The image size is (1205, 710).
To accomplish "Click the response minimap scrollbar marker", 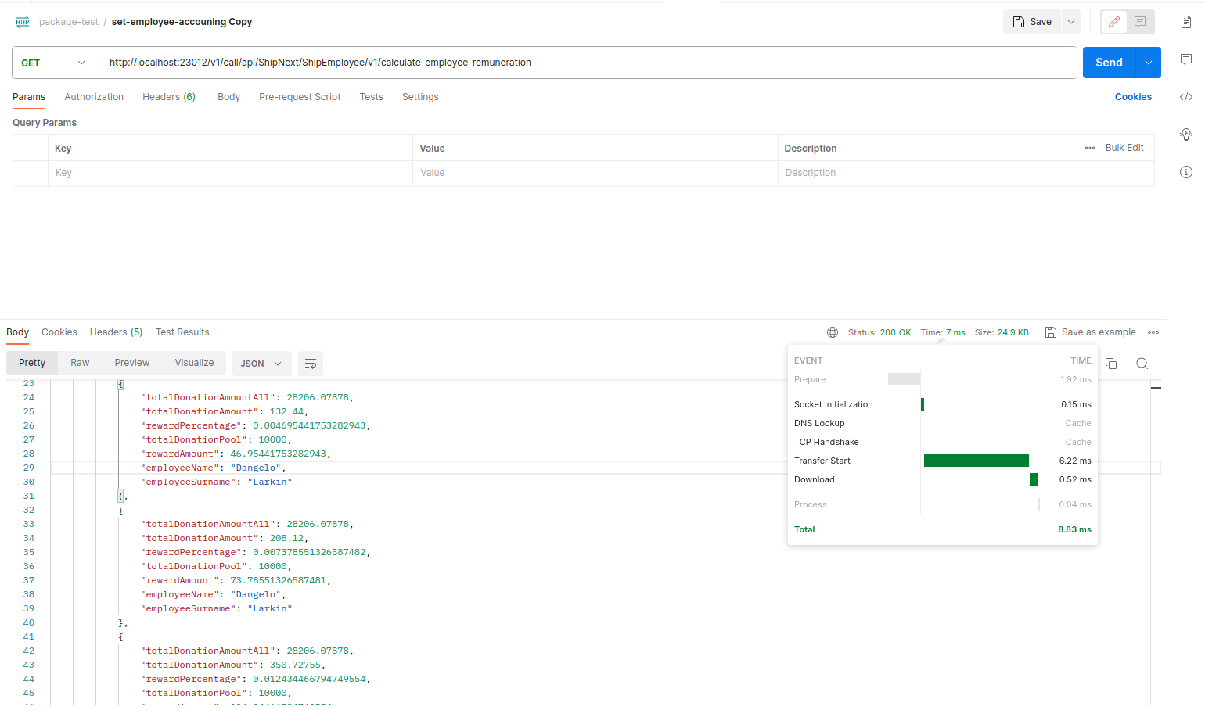I will point(1156,388).
